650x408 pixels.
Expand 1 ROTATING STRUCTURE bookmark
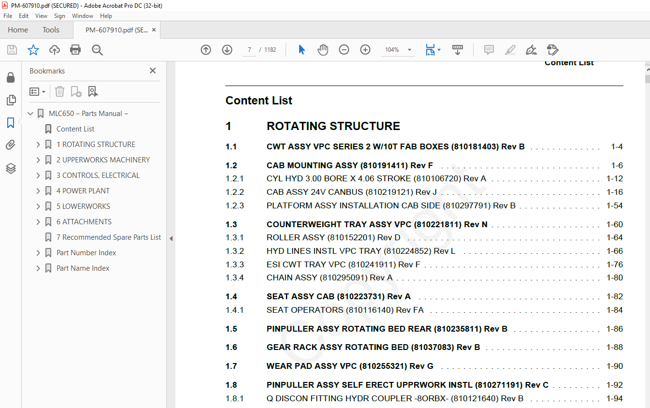(x=38, y=145)
